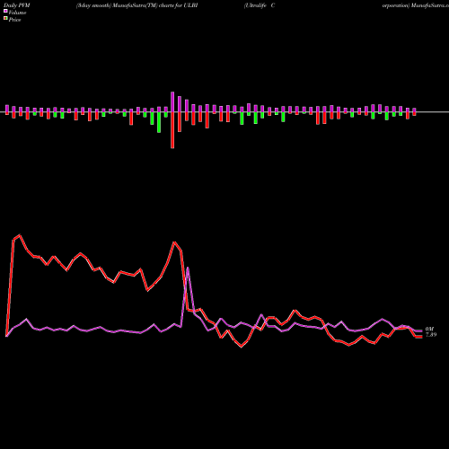Viewport: 449px width, 449px height.
Task: Click the tallest magenta volume bar
Action: click(x=172, y=102)
